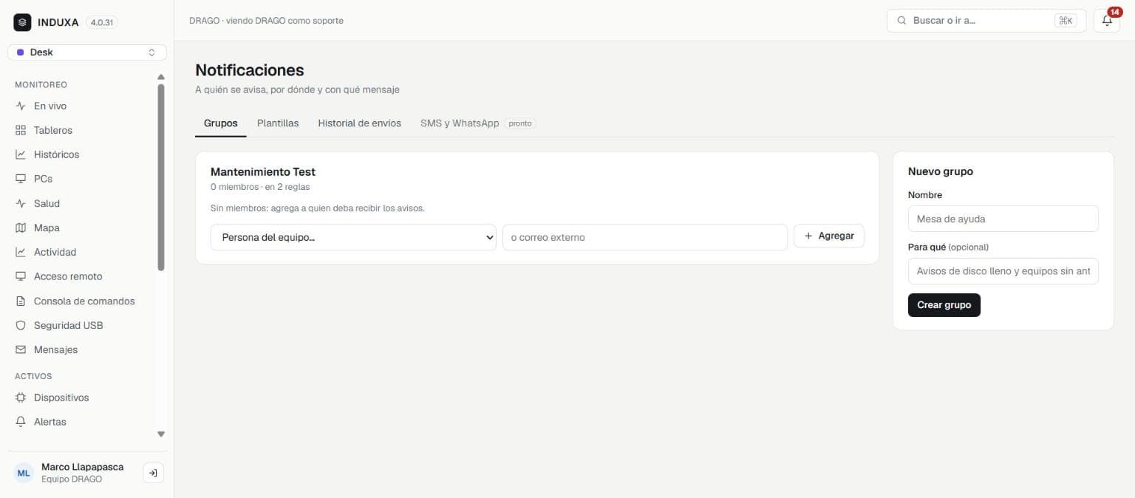Switch to the Grupos tab
This screenshot has width=1135, height=498.
[x=221, y=123]
